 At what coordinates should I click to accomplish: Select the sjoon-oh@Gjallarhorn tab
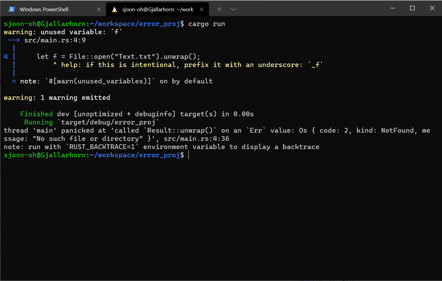coord(157,9)
